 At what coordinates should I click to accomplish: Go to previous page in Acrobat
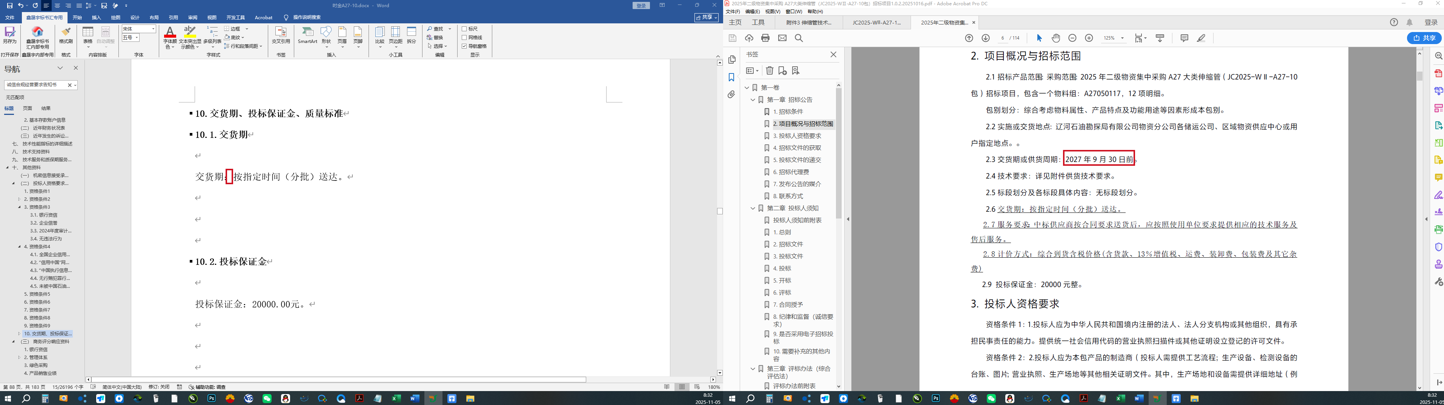969,38
